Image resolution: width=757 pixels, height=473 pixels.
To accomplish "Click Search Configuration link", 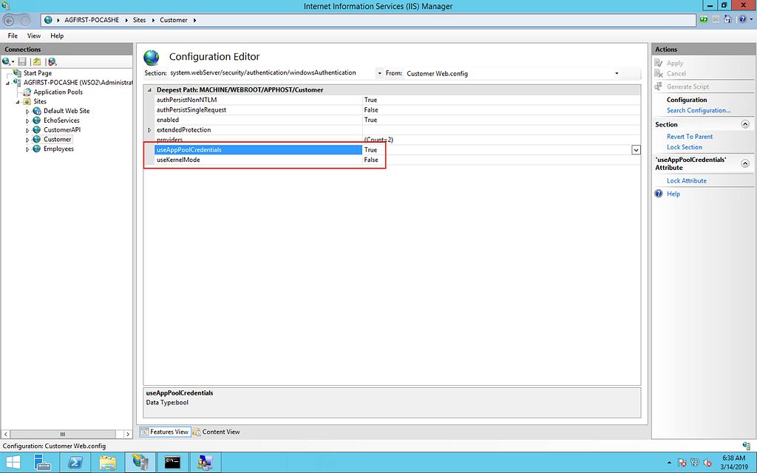I will click(698, 111).
